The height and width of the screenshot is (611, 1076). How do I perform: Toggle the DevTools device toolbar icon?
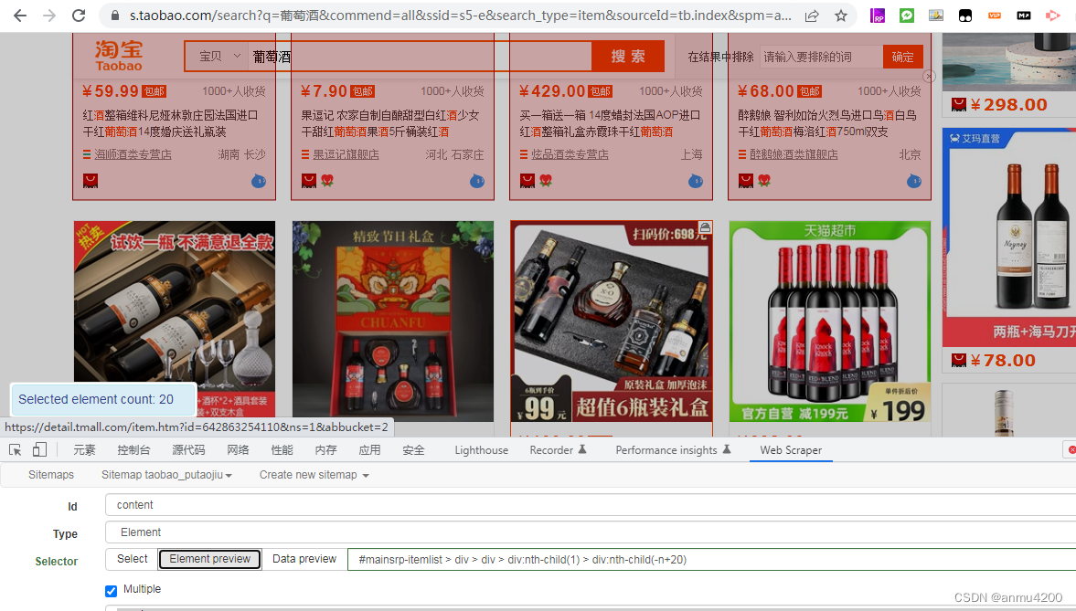[40, 450]
